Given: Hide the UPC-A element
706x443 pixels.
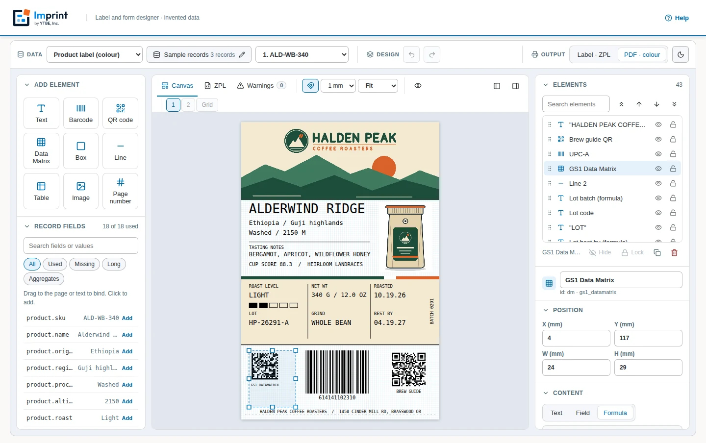Looking at the screenshot, I should (x=658, y=154).
